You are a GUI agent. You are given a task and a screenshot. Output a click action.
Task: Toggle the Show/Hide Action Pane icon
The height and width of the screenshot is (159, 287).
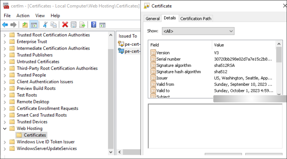coord(102,25)
